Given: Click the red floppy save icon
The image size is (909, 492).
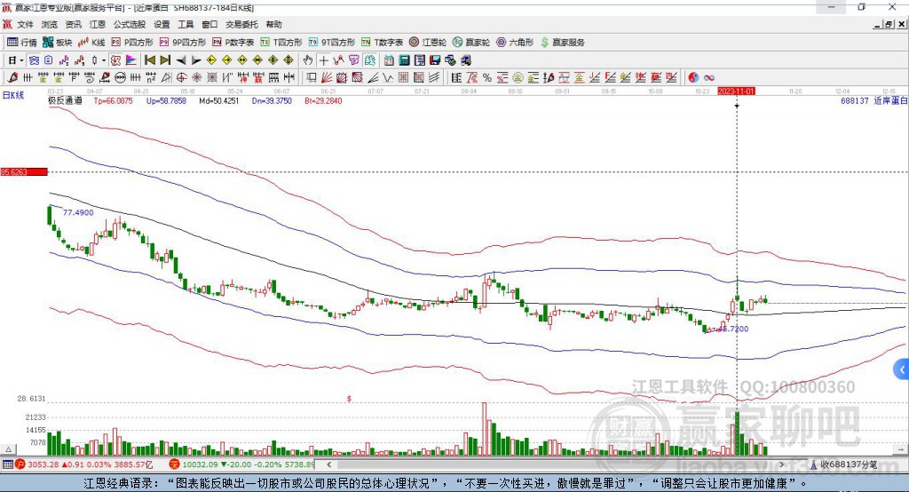Looking at the screenshot, I should tap(435, 60).
